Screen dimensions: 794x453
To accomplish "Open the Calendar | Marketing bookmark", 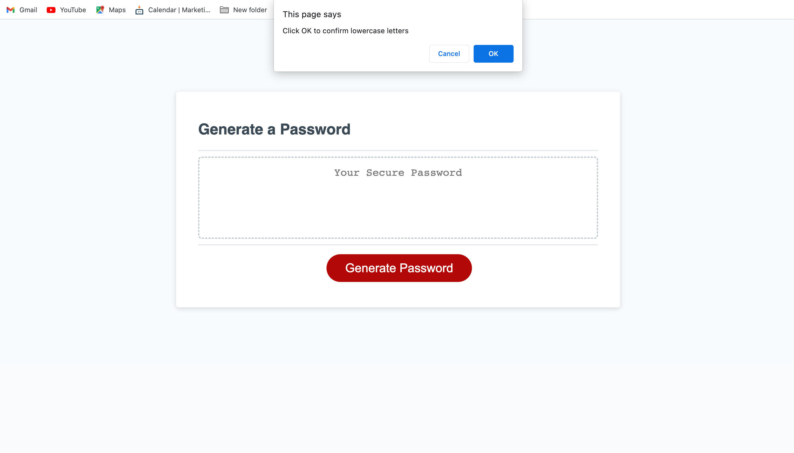I will click(179, 10).
